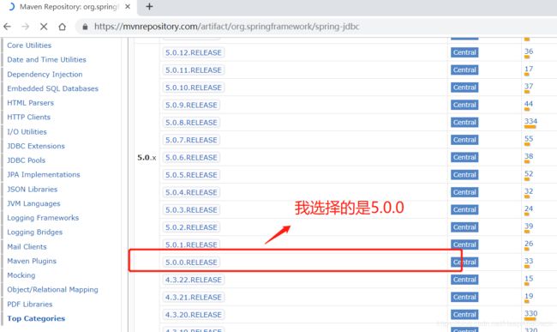Open the Logging Bridges category
Viewport: 557px width, 332px height.
coord(35,232)
